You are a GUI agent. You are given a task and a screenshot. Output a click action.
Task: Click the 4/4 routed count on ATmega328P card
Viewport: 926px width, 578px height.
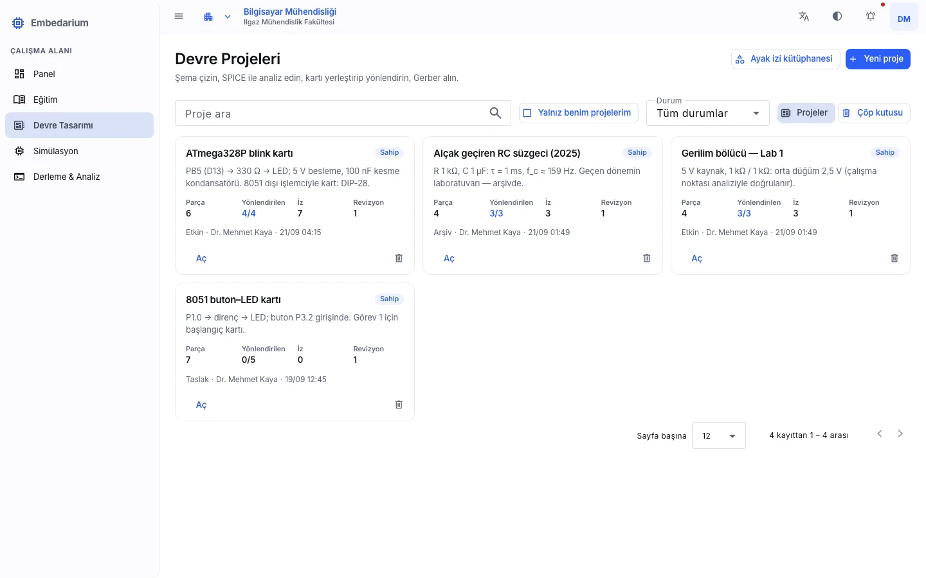coord(249,214)
